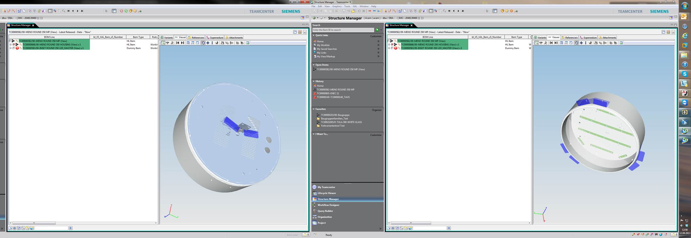Viewport: 691px width, 238px height.
Task: Select the zoom-area magnifier in left window viewer toolbar
Action: coord(163,43)
